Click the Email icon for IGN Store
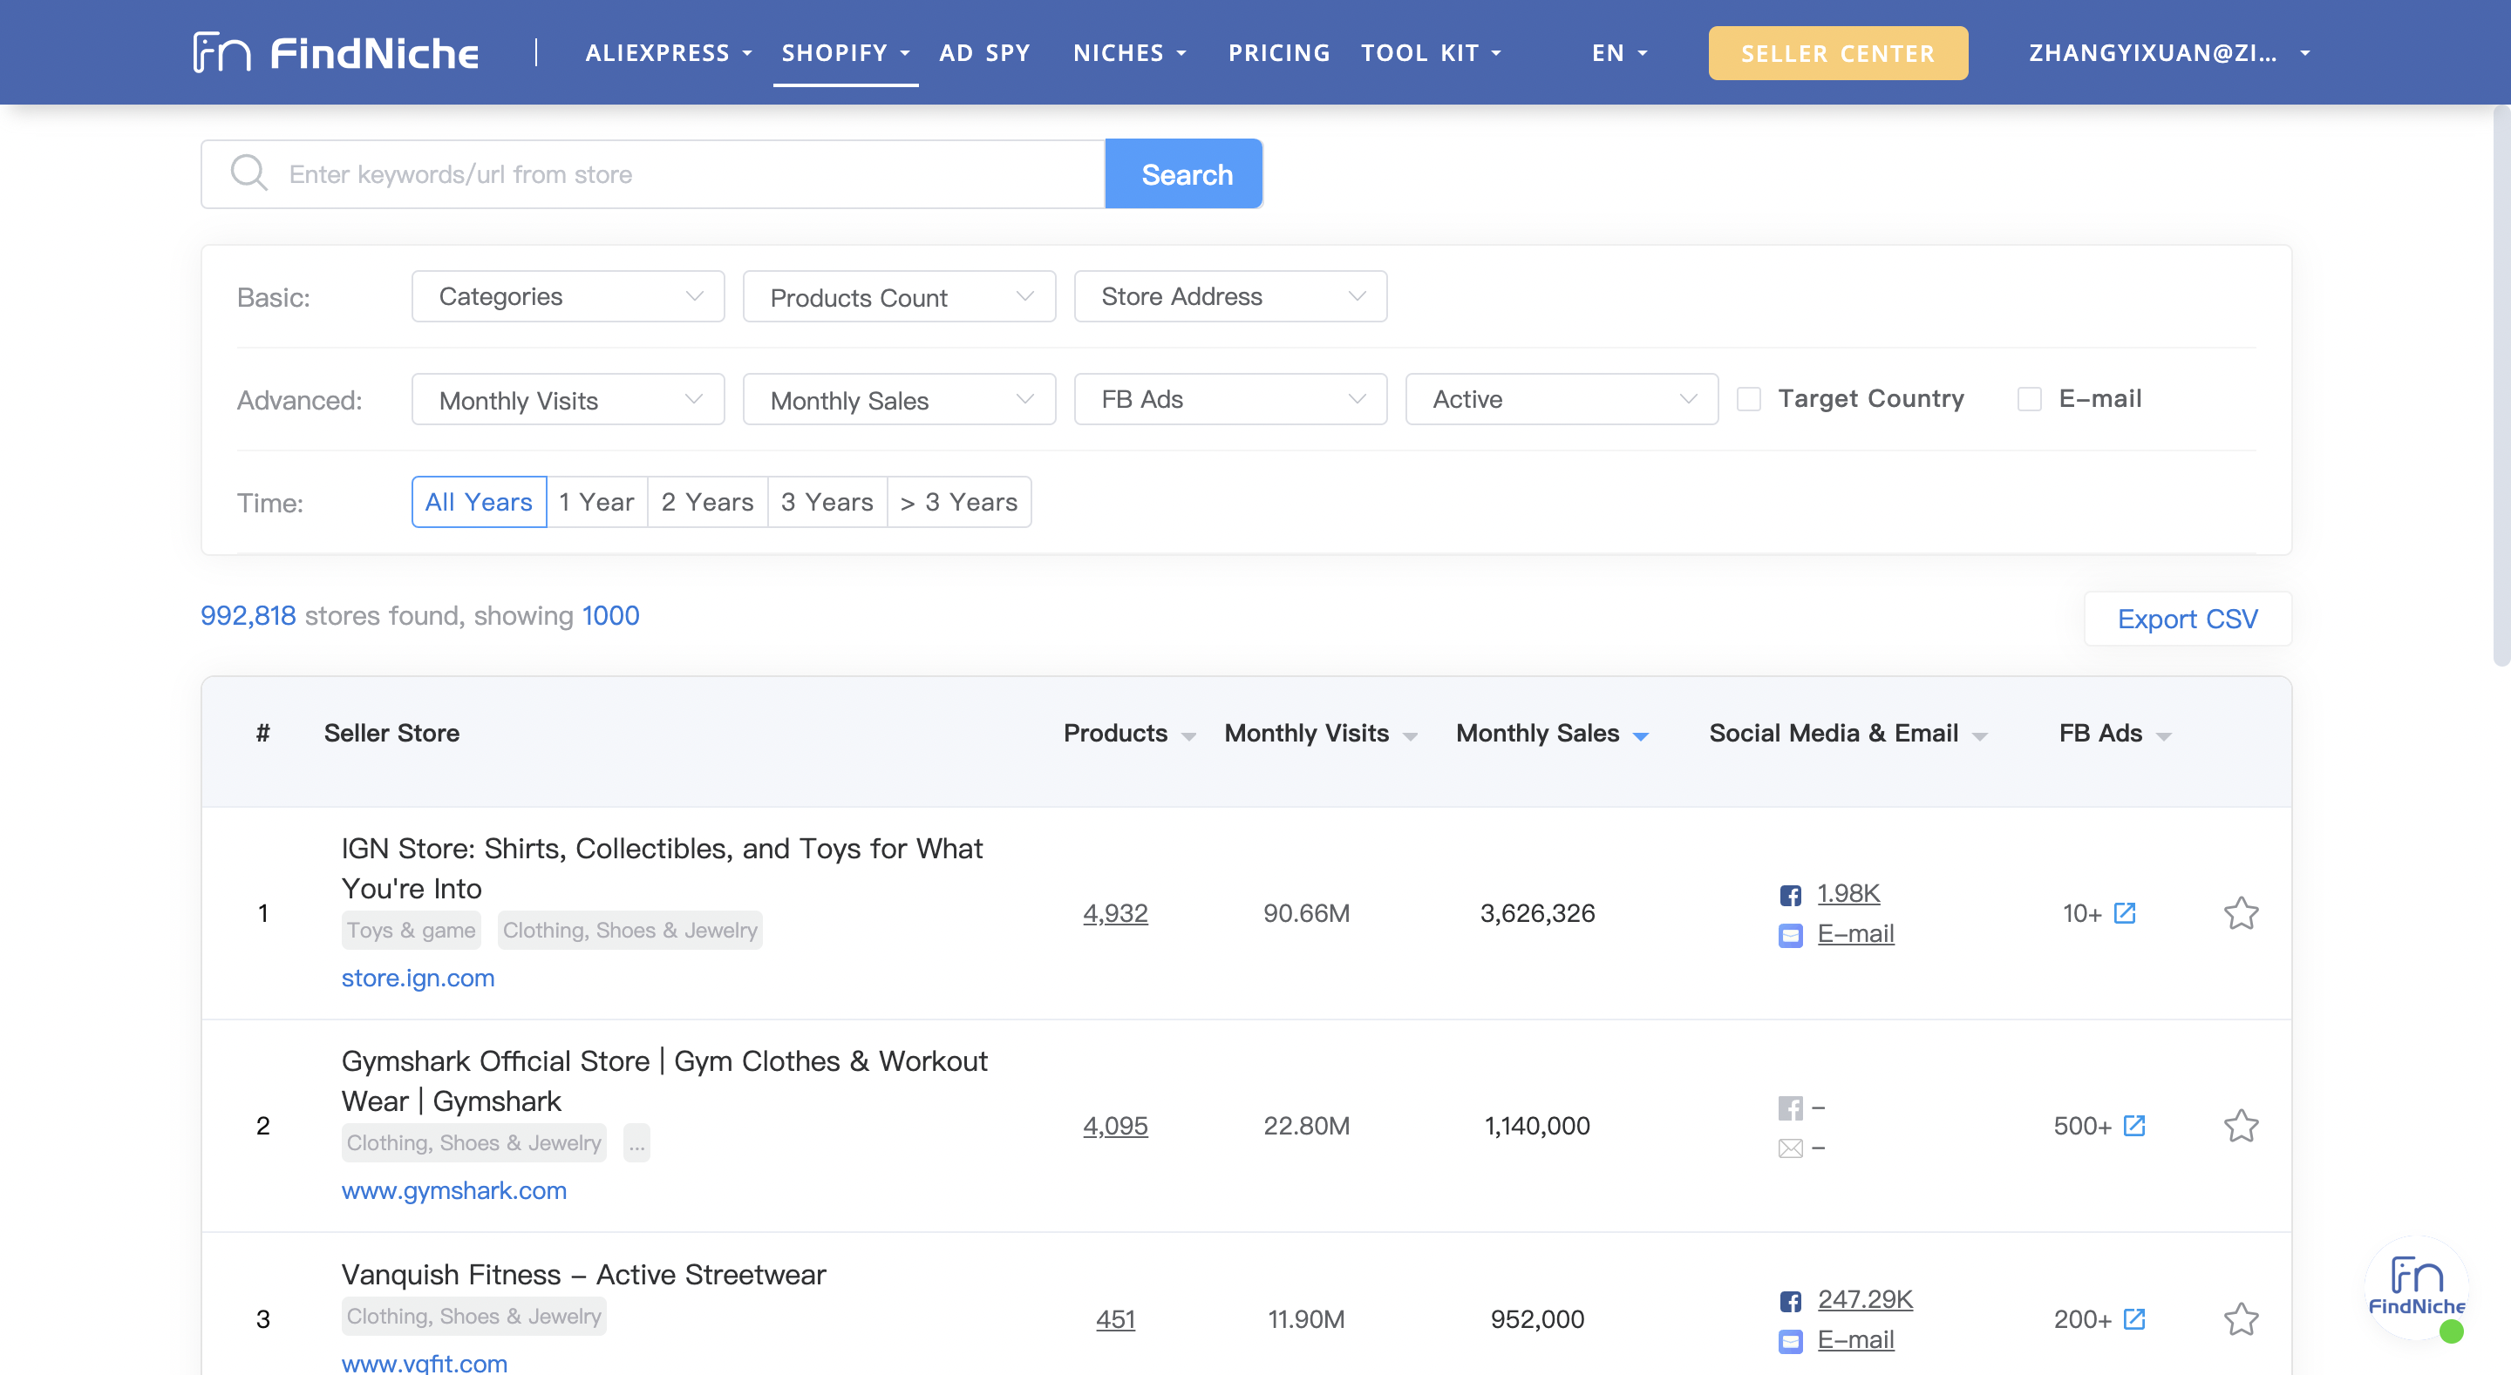Screen dimensions: 2511x1375 tap(1793, 933)
